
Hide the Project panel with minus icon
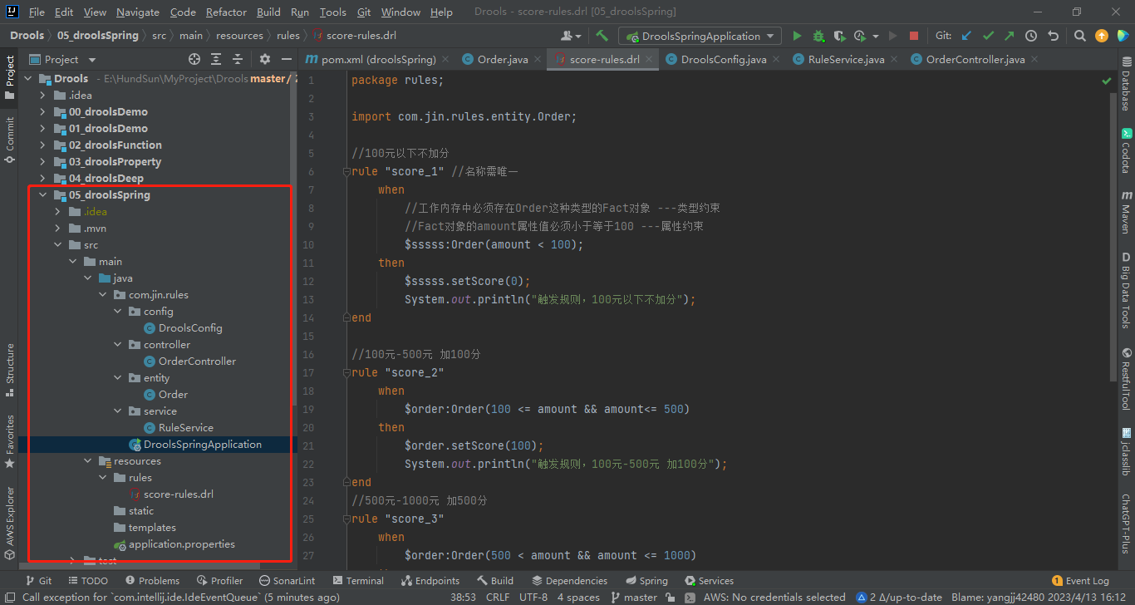tap(286, 59)
